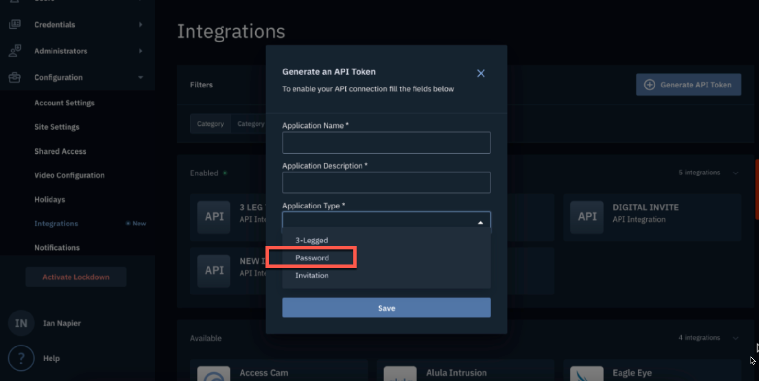This screenshot has height=381, width=759.
Task: Click the Configuration briefcase icon
Action: click(15, 77)
